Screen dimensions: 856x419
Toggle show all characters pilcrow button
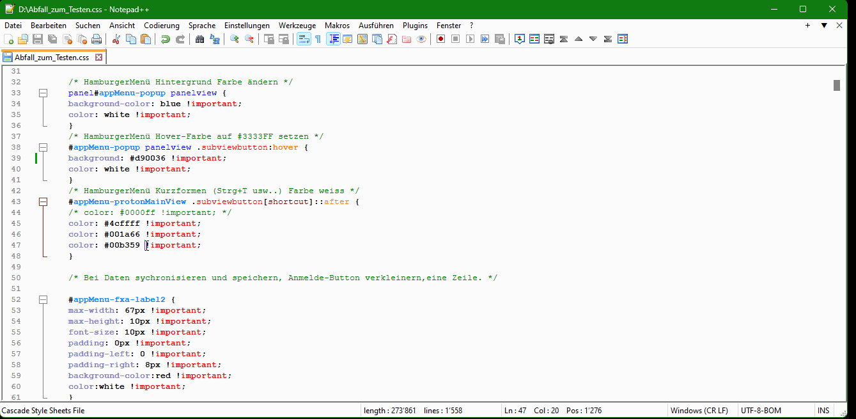point(318,40)
